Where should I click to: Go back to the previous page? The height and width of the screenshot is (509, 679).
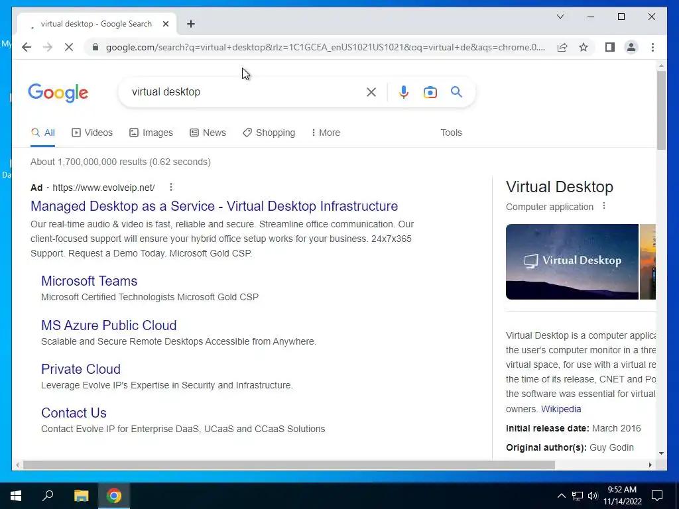(27, 47)
